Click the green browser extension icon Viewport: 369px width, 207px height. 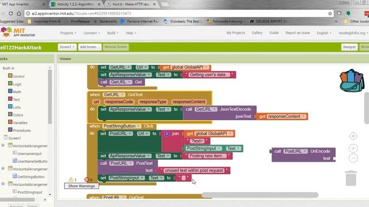pyautogui.click(x=348, y=14)
